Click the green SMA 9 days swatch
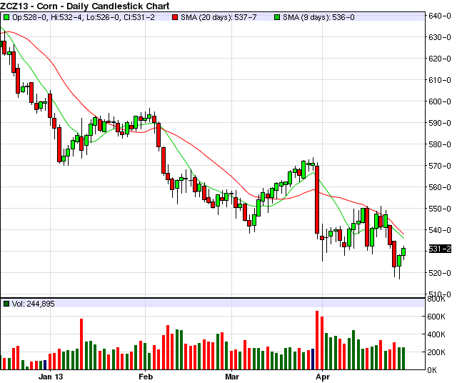 pyautogui.click(x=277, y=17)
